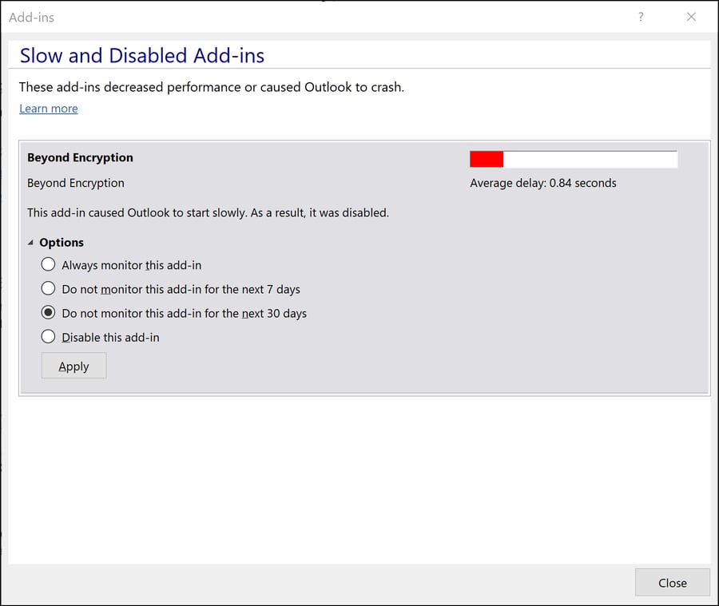
Task: Click the Add-ins title bar text
Action: [32, 17]
